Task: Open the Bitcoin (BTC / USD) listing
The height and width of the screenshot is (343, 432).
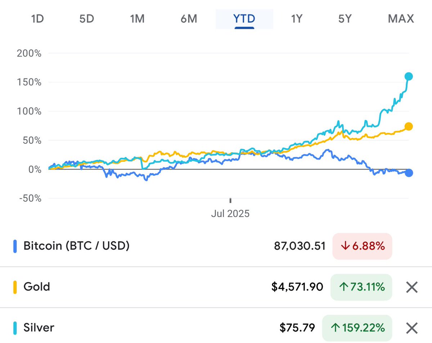Action: [x=76, y=246]
